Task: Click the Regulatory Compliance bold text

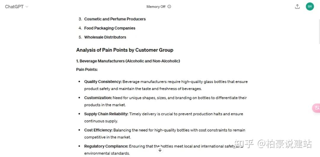Action: tap(106, 146)
